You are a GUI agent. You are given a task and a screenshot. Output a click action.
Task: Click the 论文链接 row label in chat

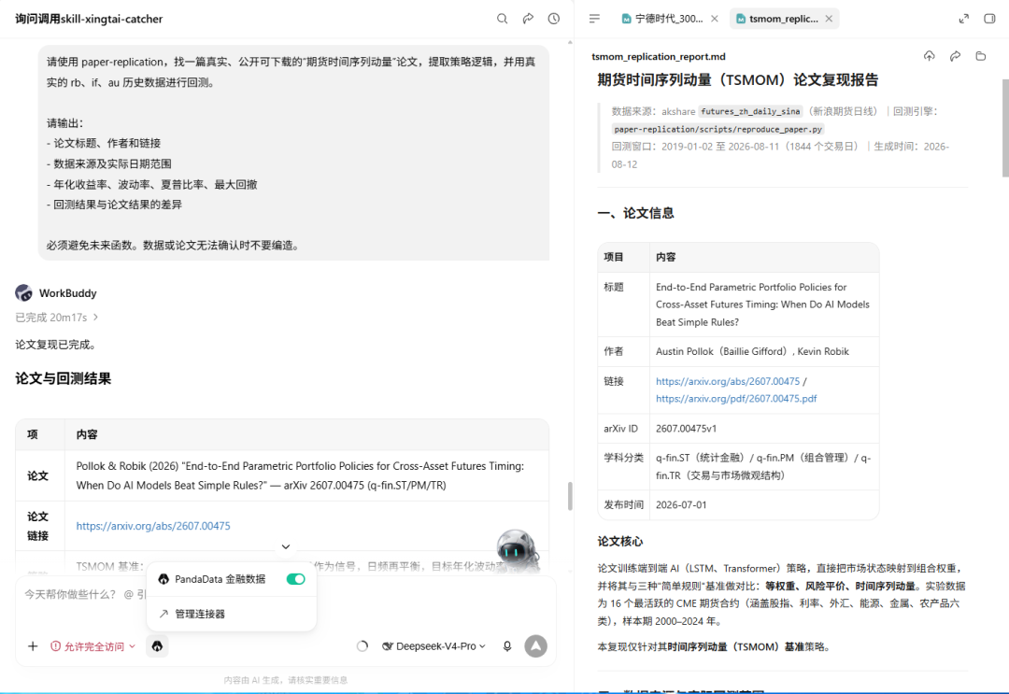point(37,526)
